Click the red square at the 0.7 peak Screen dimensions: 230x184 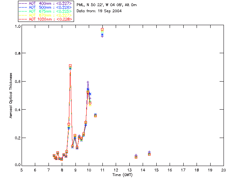pyautogui.click(x=70, y=66)
